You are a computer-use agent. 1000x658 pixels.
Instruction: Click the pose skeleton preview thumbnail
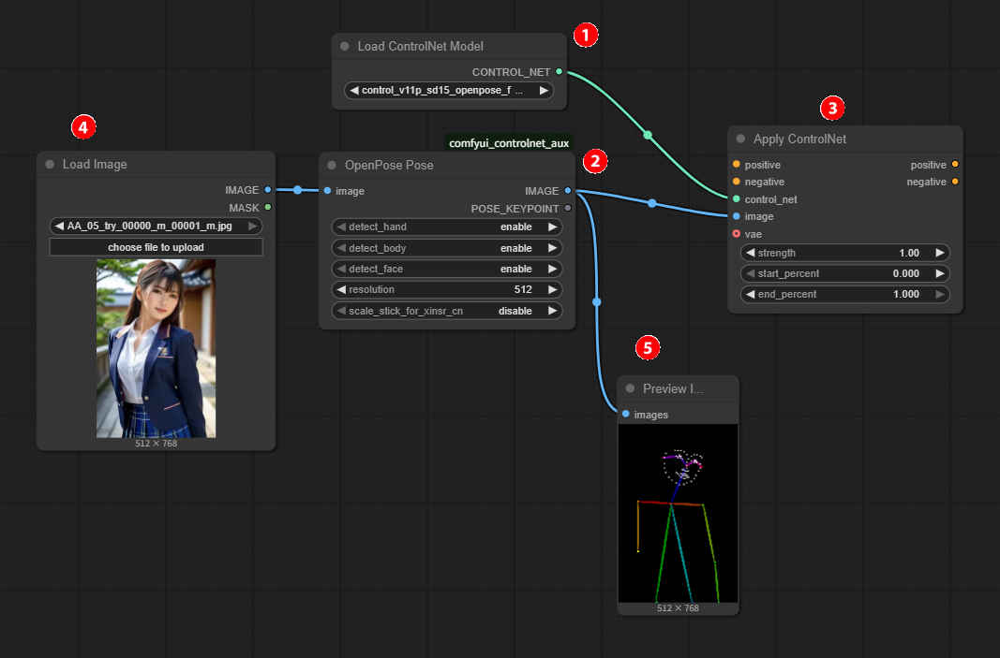click(x=679, y=513)
